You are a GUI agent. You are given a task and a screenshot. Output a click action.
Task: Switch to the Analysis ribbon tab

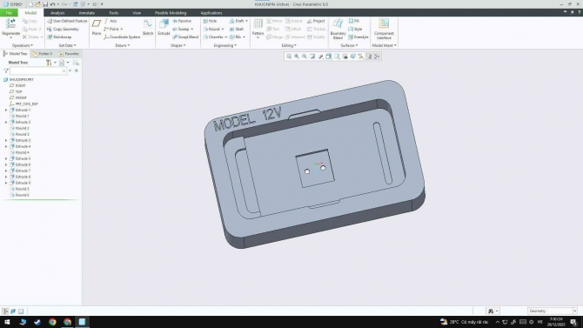pos(57,13)
